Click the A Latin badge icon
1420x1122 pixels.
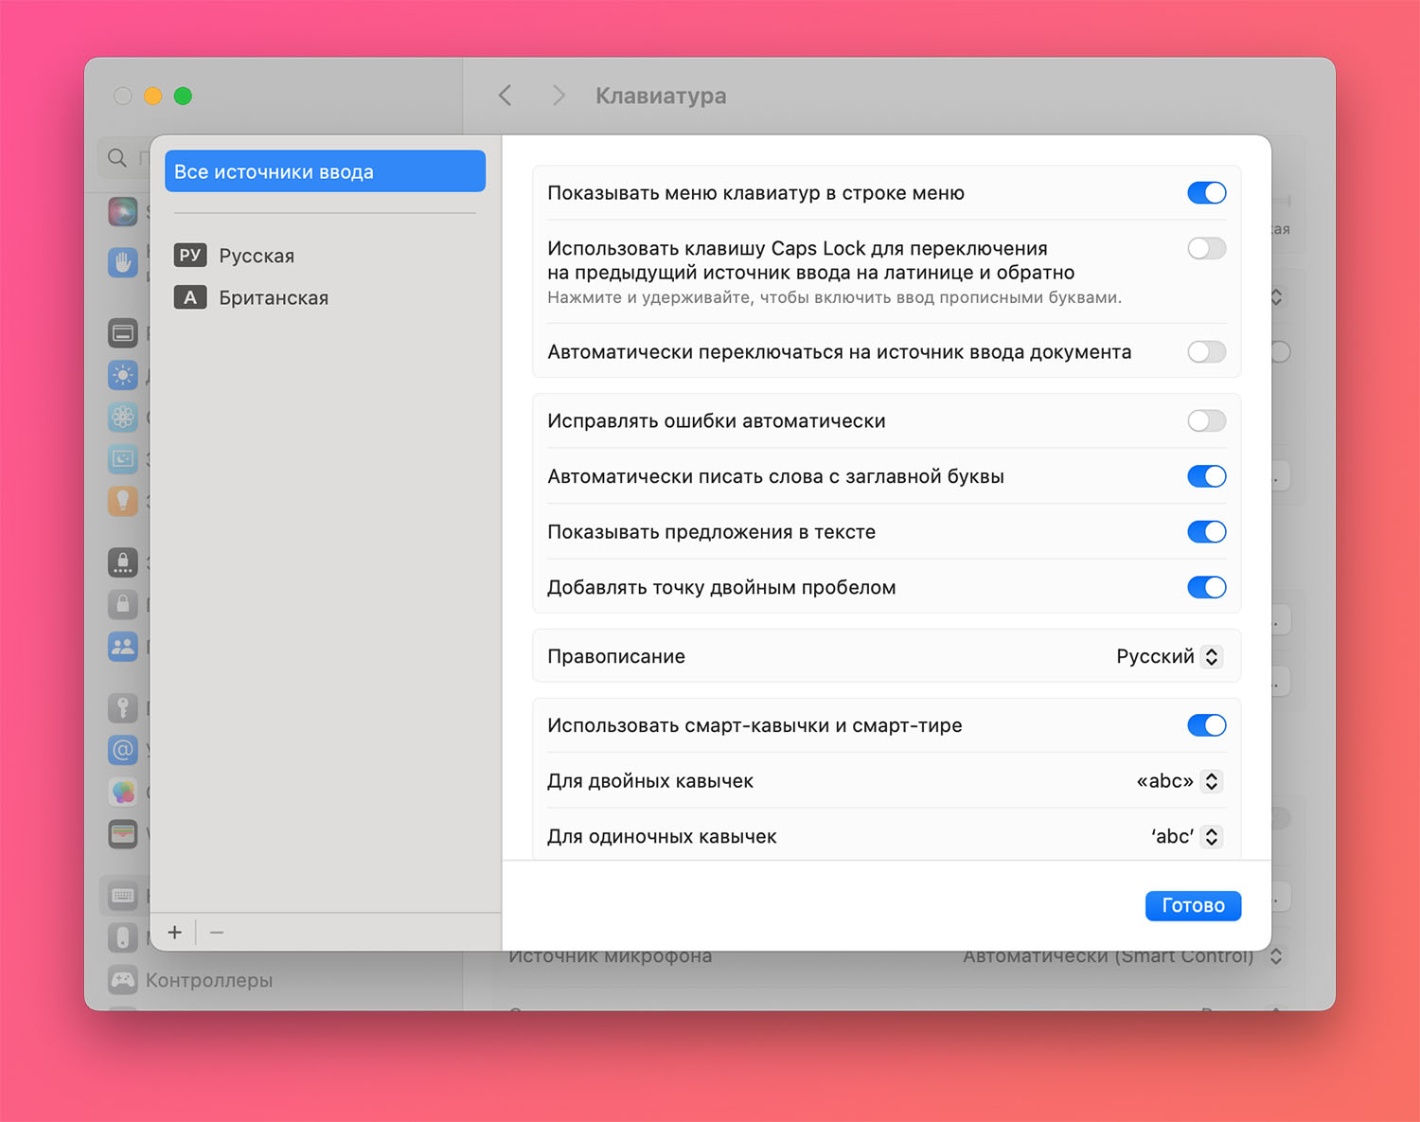click(x=190, y=297)
